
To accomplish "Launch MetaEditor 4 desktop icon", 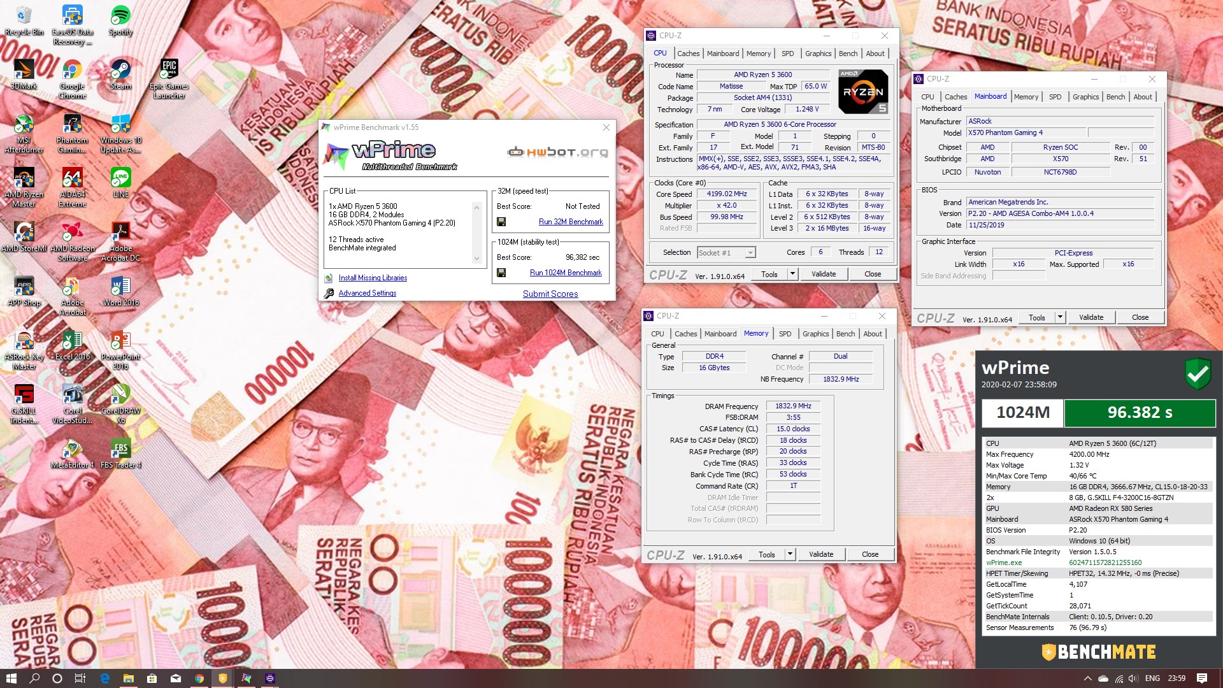I will pos(73,454).
